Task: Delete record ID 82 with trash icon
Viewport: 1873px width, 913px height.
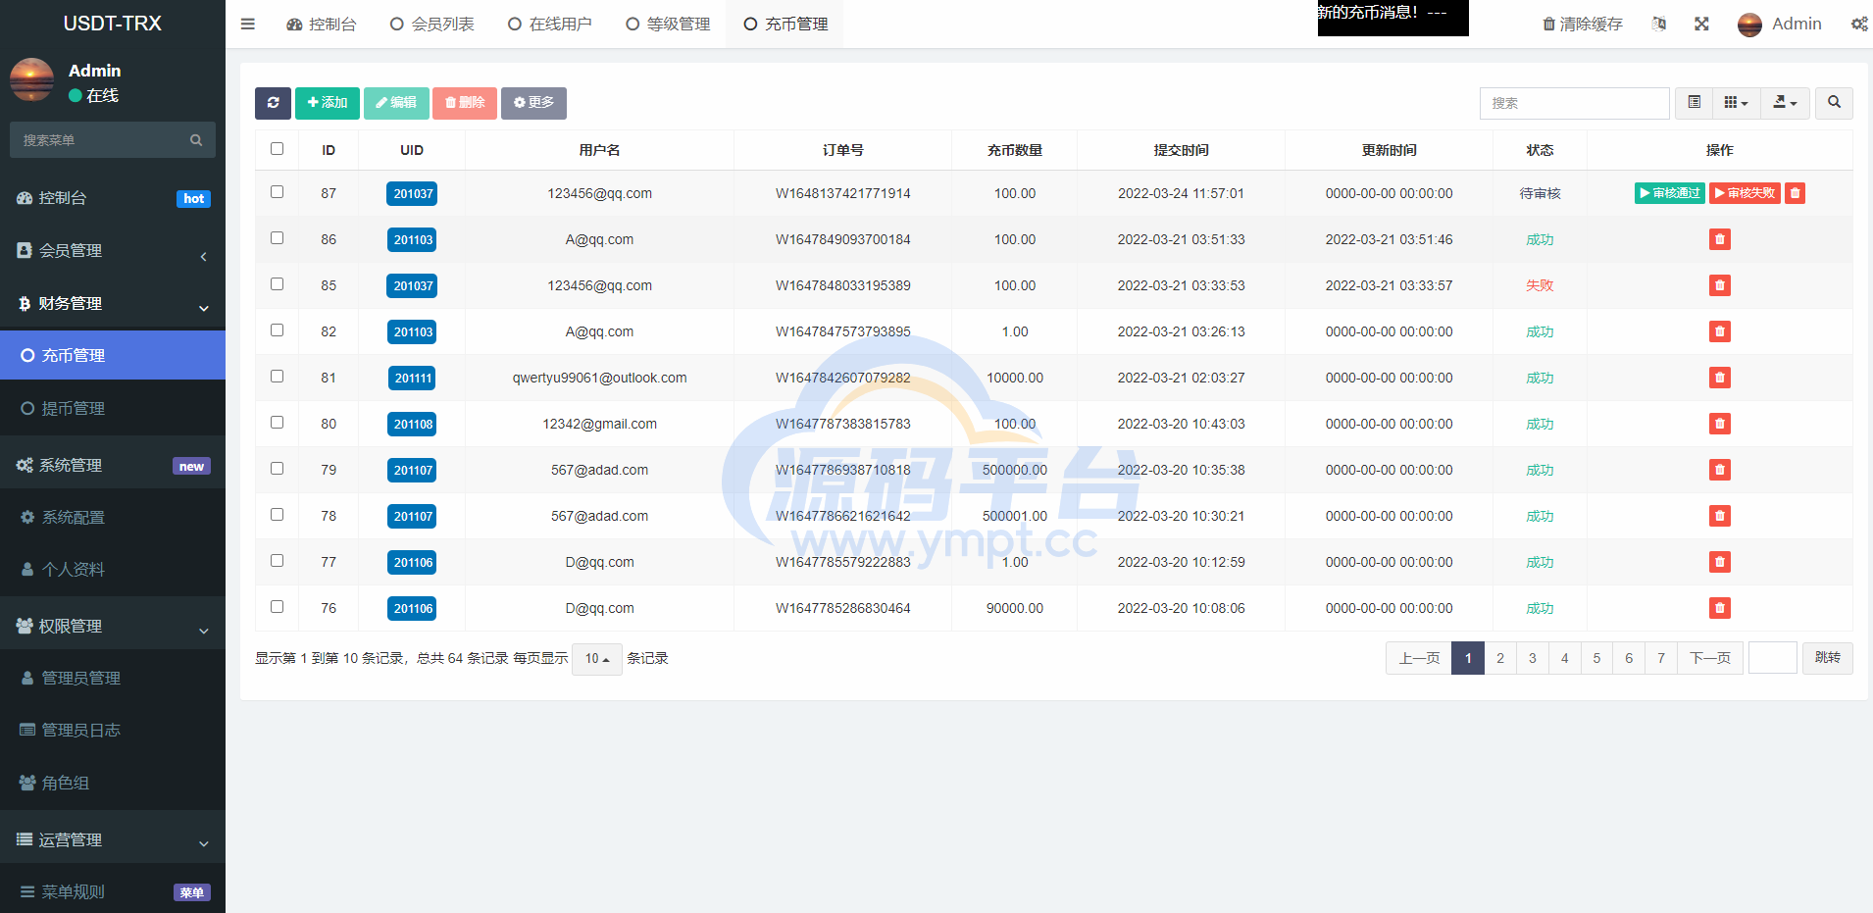Action: point(1720,331)
